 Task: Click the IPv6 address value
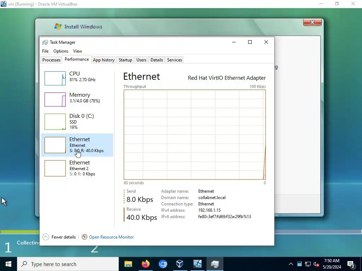pyautogui.click(x=224, y=217)
